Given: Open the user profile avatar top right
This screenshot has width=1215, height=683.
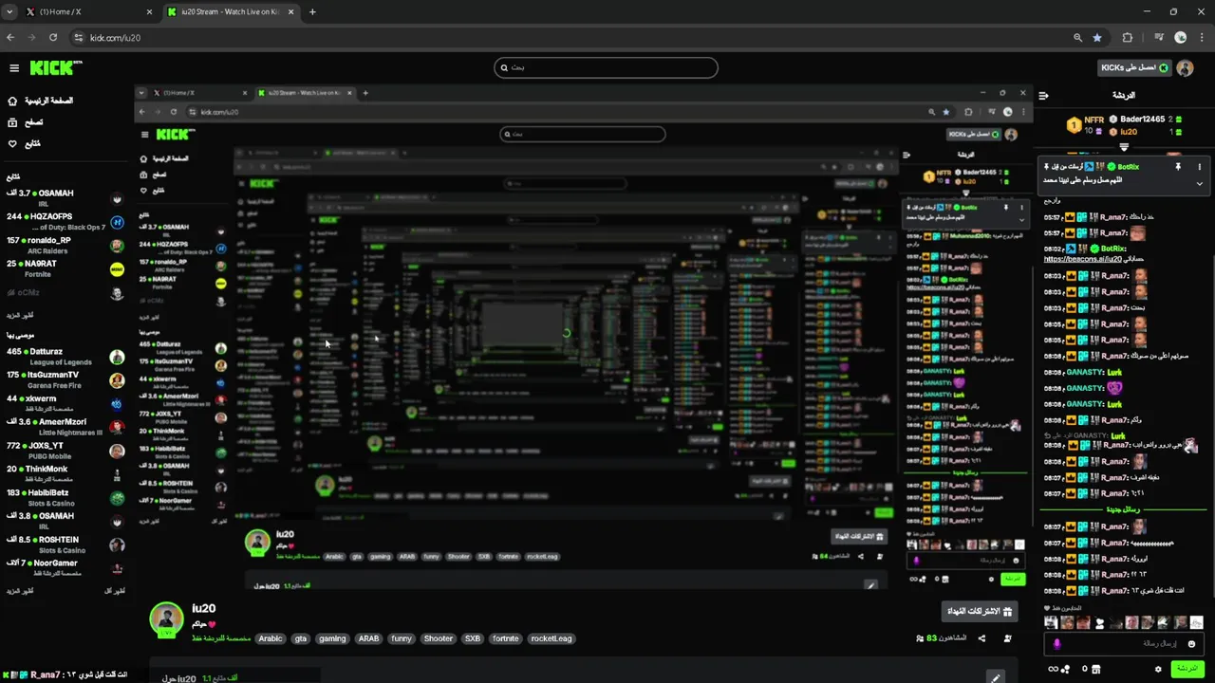Looking at the screenshot, I should [x=1185, y=67].
